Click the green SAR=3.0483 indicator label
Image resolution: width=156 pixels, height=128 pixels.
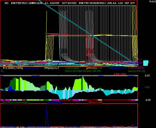[x=72, y=68]
